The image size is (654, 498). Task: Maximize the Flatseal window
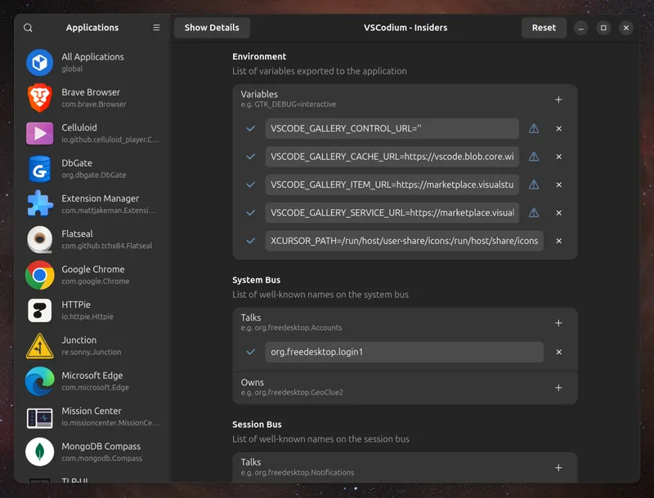[x=603, y=28]
